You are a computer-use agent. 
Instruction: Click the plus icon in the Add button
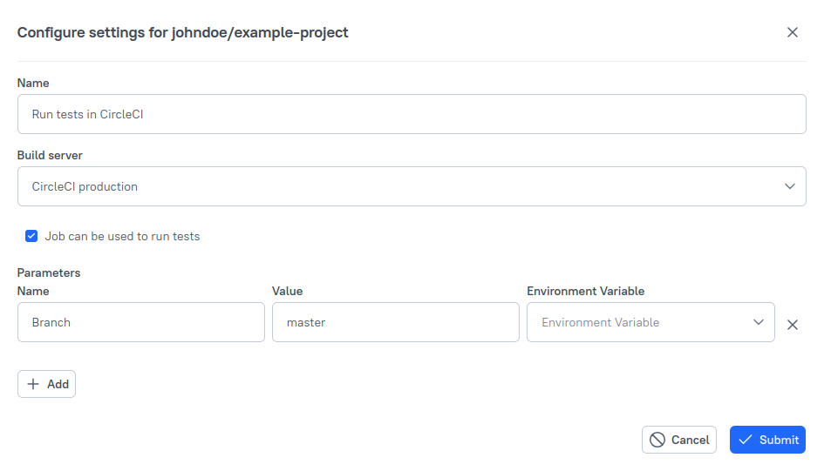click(33, 384)
